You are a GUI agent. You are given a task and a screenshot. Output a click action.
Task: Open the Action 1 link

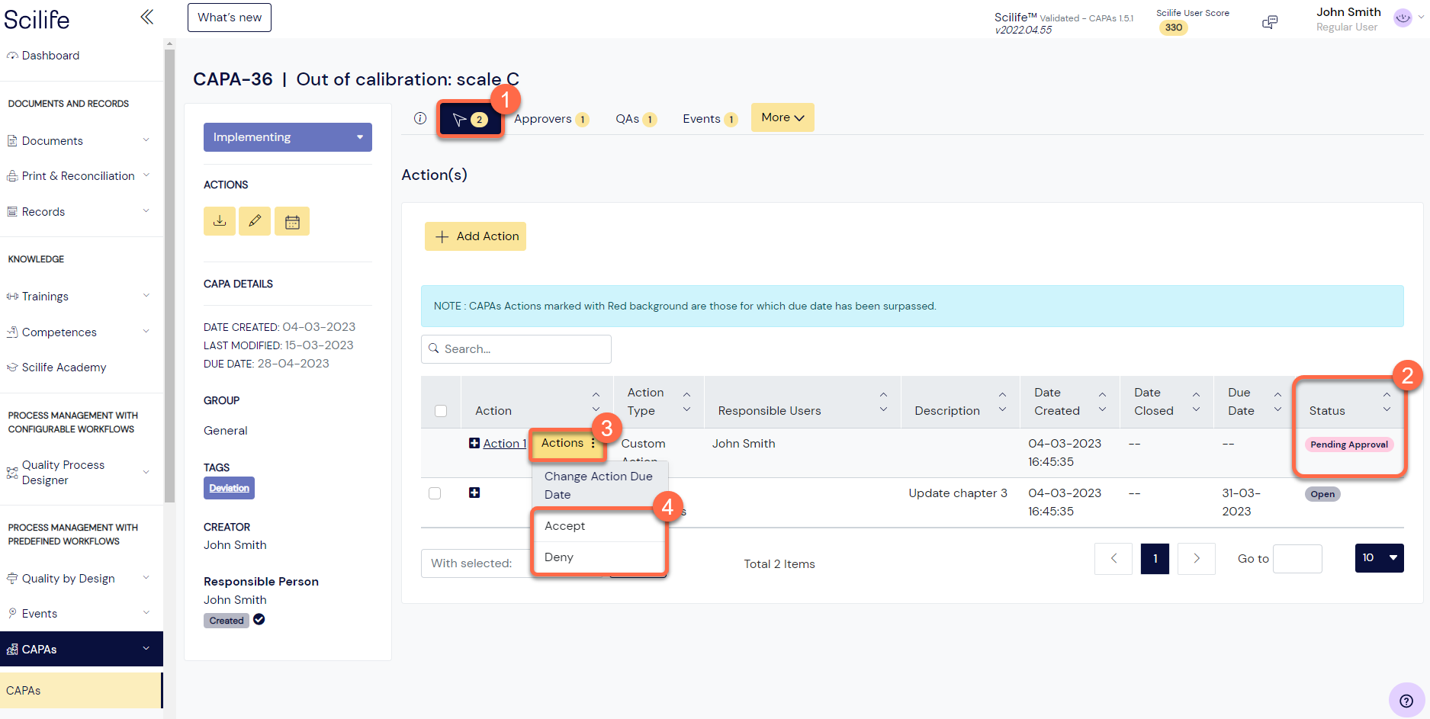tap(505, 444)
